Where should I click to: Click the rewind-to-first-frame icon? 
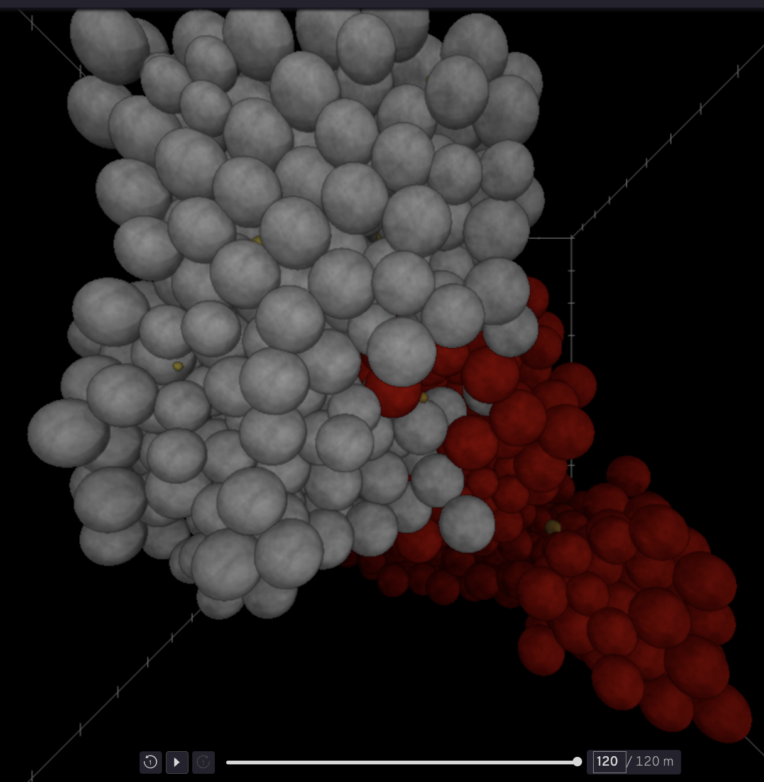[151, 762]
